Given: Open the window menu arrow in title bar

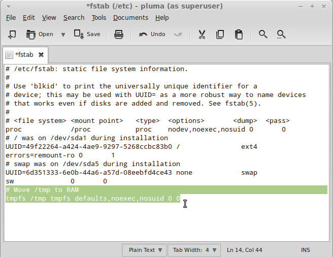Looking at the screenshot, I should click(x=9, y=7).
